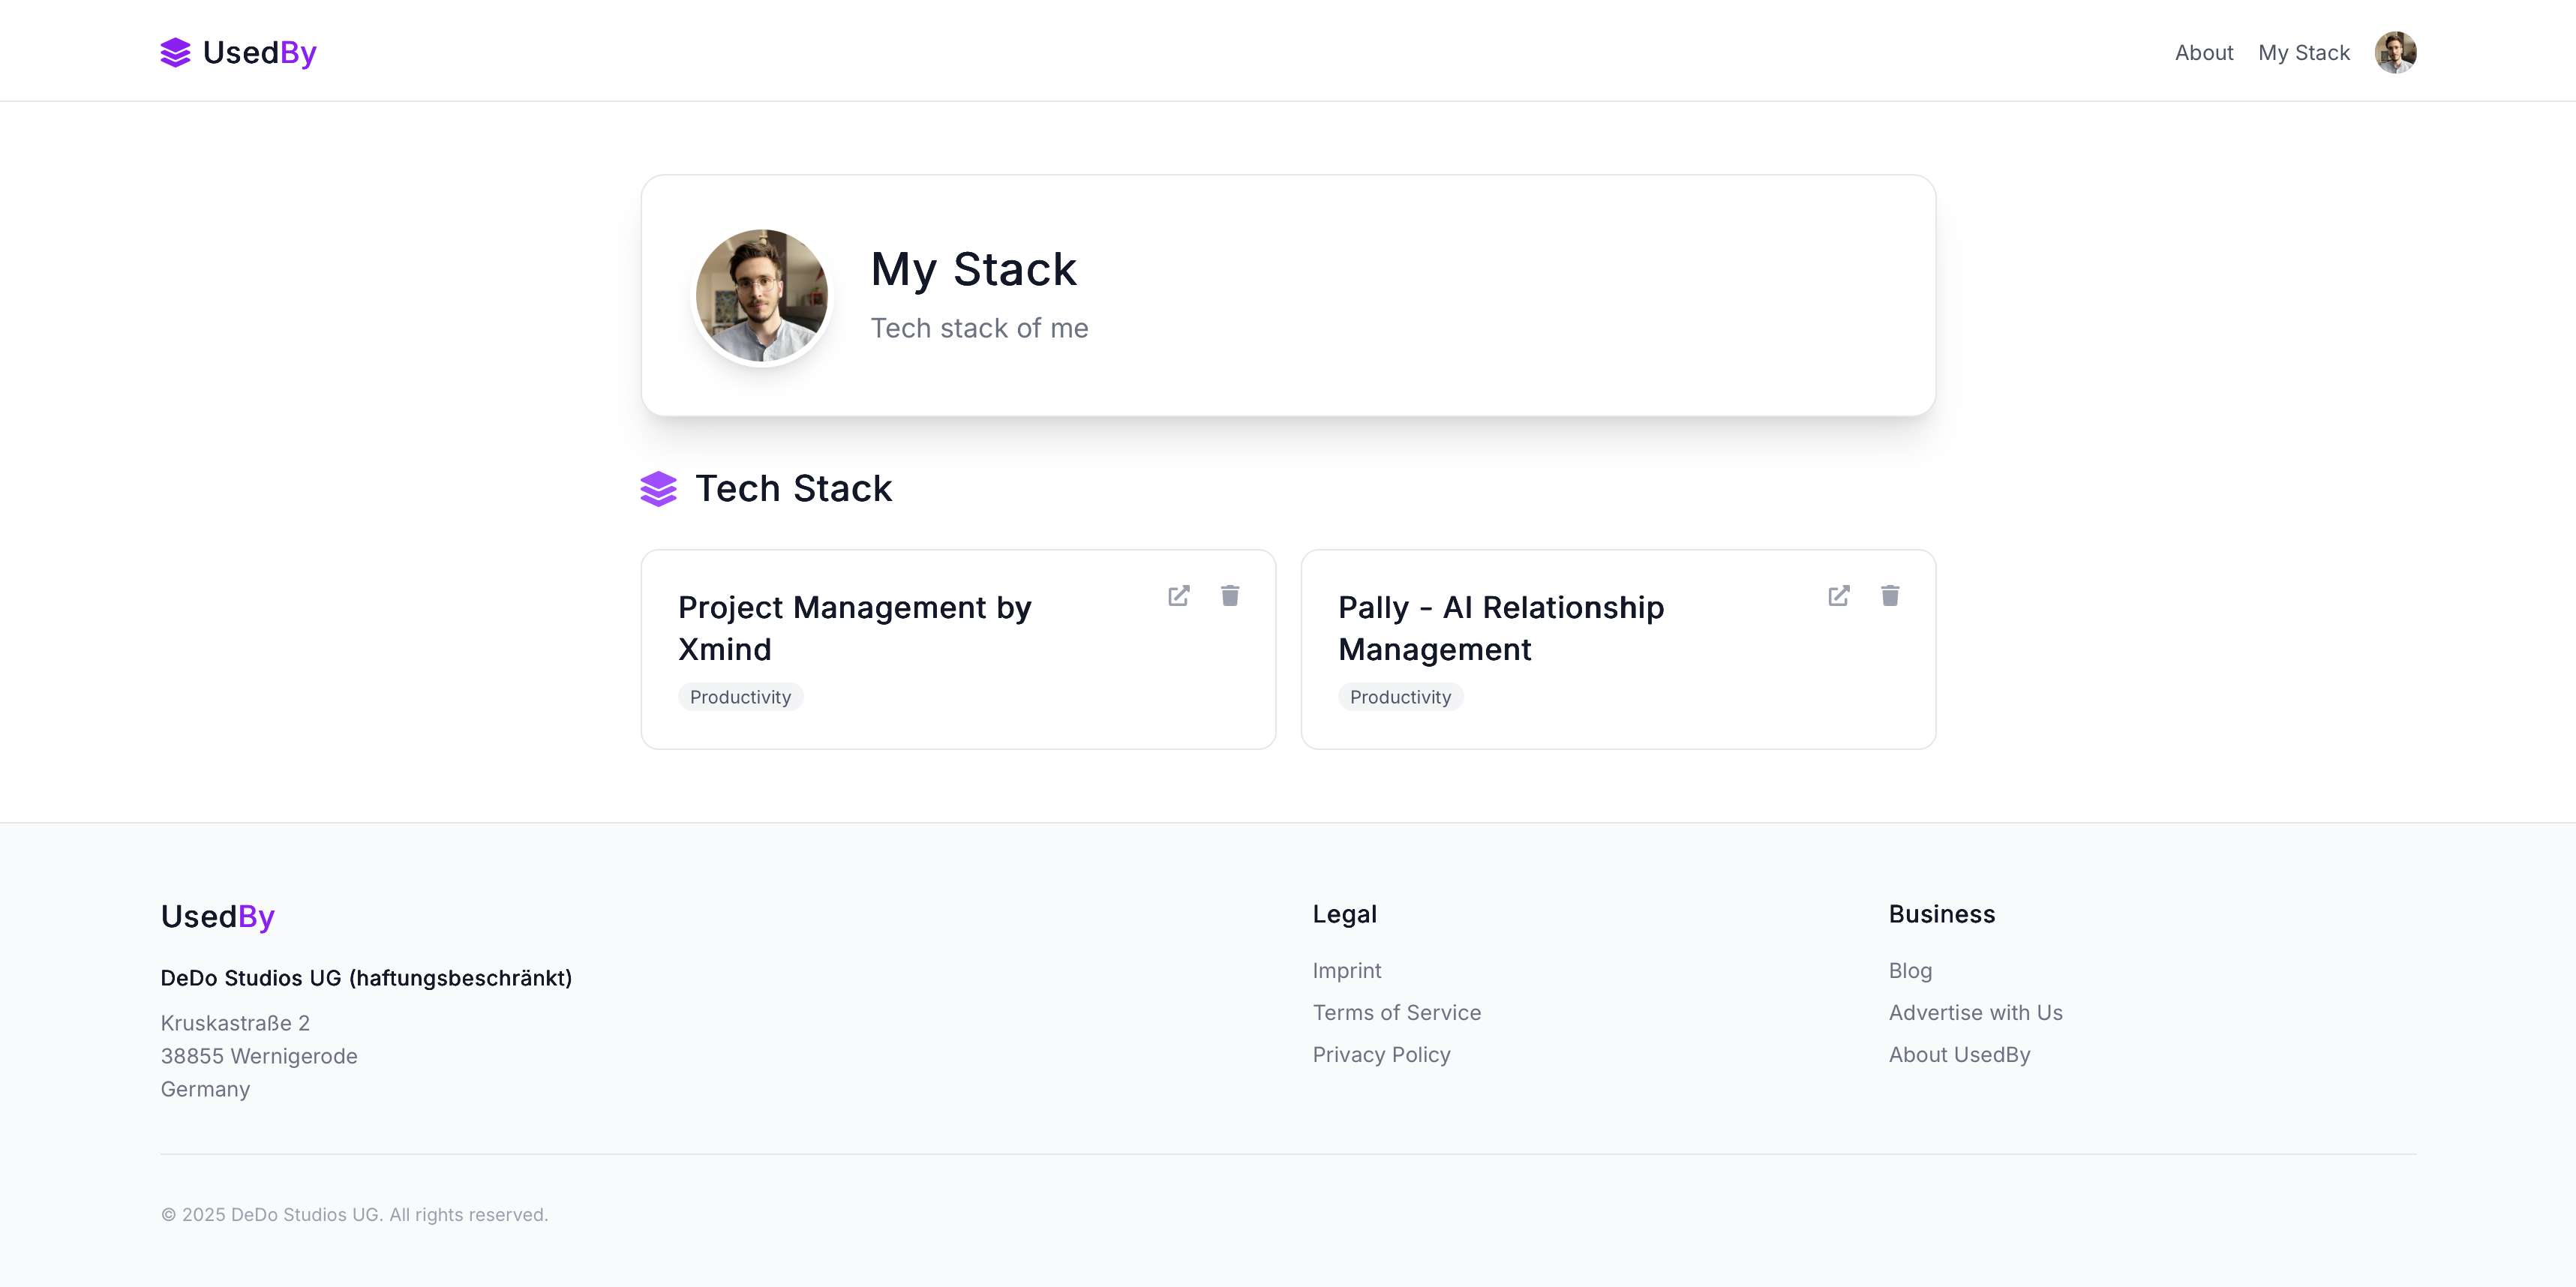The width and height of the screenshot is (2576, 1287).
Task: Open the Advertise with Us link
Action: 1975,1013
